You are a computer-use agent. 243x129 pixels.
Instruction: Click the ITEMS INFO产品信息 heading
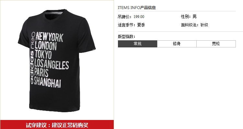tap(137, 7)
